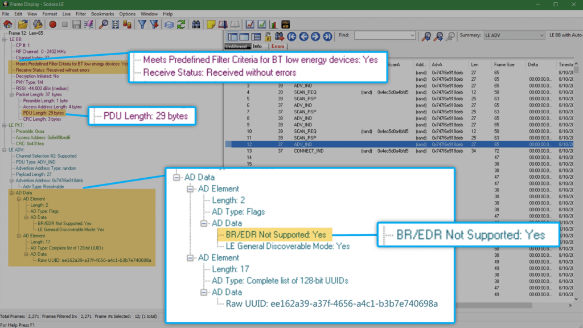The height and width of the screenshot is (328, 583).
Task: Toggle the first pane layout button
Action: 233,36
